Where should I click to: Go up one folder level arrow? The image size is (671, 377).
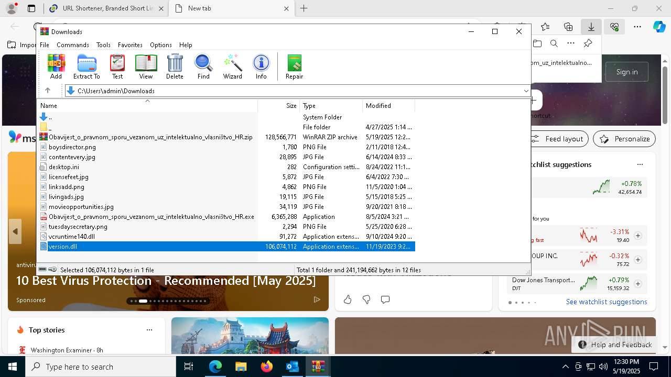[48, 91]
